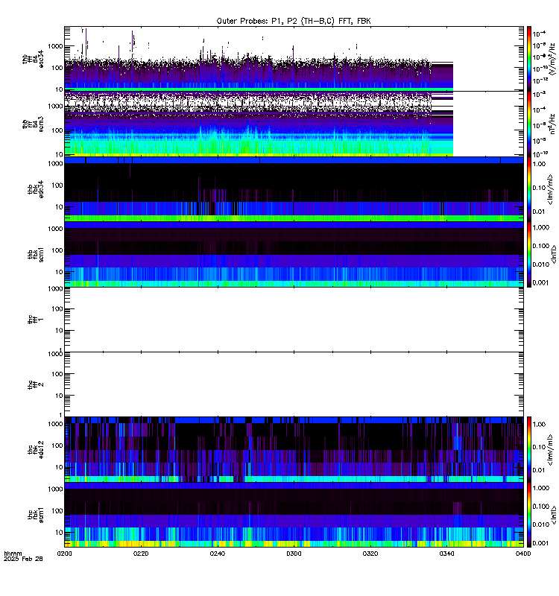The width and height of the screenshot is (559, 596).
Task: Click the 0400 time axis label
Action: [523, 554]
